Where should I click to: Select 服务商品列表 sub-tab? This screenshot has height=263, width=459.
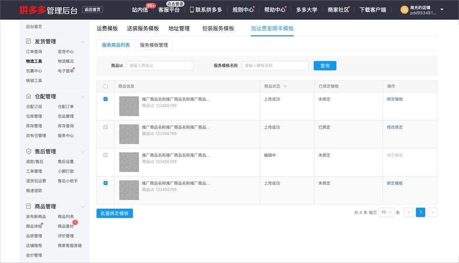pyautogui.click(x=115, y=45)
